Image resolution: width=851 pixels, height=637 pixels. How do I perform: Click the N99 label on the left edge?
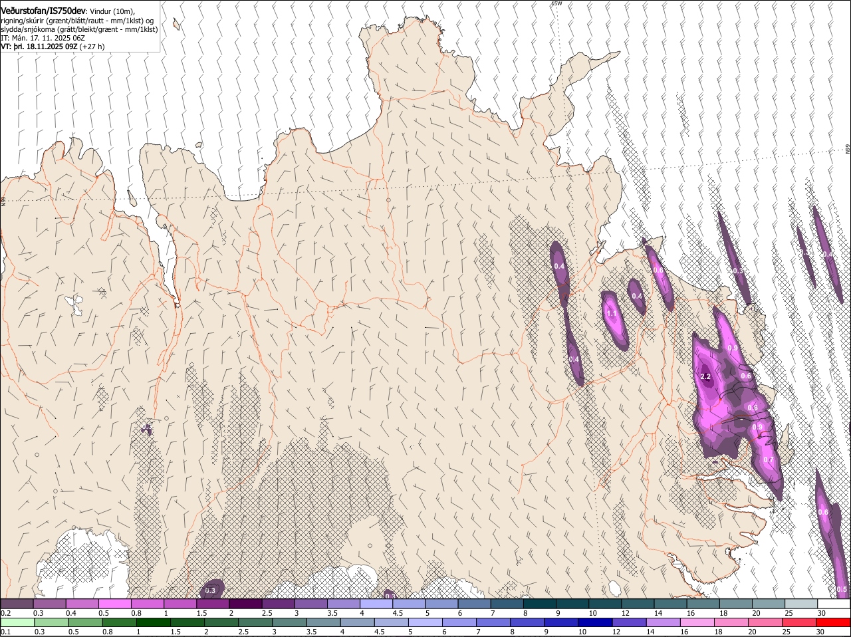[x=3, y=200]
